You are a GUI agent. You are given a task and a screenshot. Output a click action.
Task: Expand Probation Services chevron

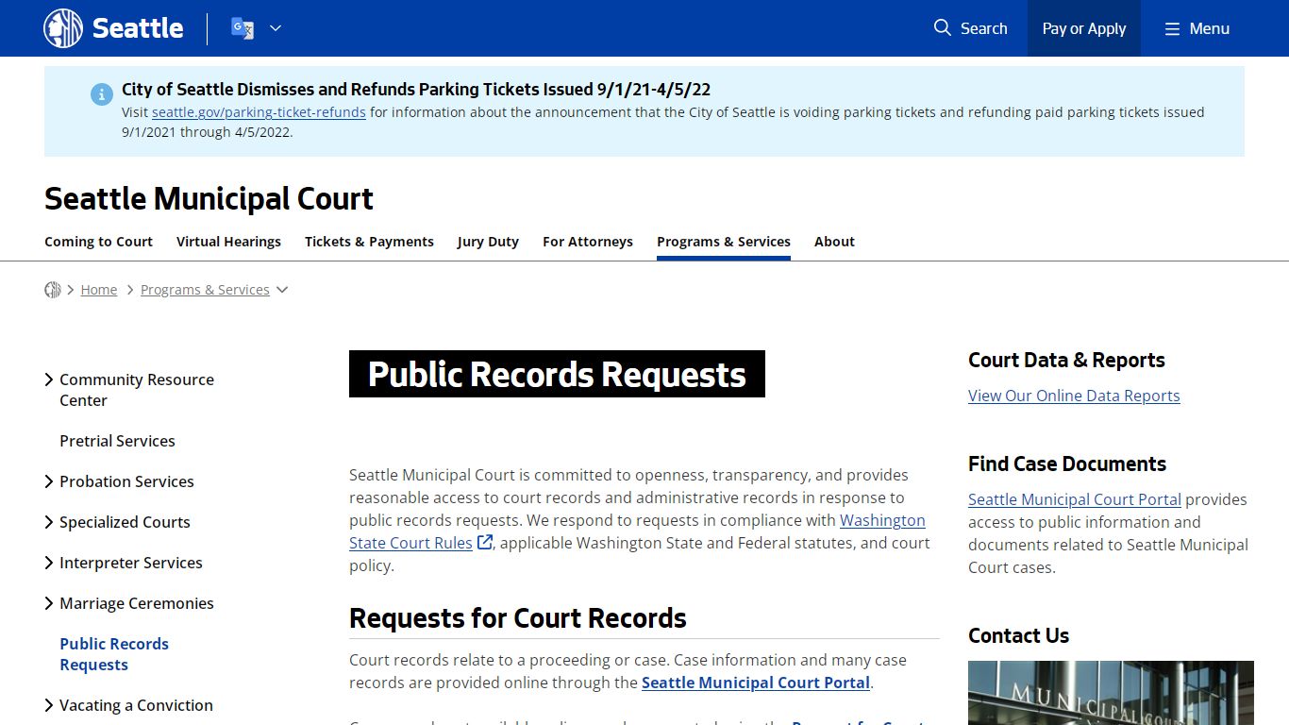(49, 481)
